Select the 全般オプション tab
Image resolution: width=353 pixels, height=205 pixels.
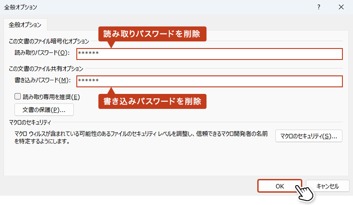point(25,25)
